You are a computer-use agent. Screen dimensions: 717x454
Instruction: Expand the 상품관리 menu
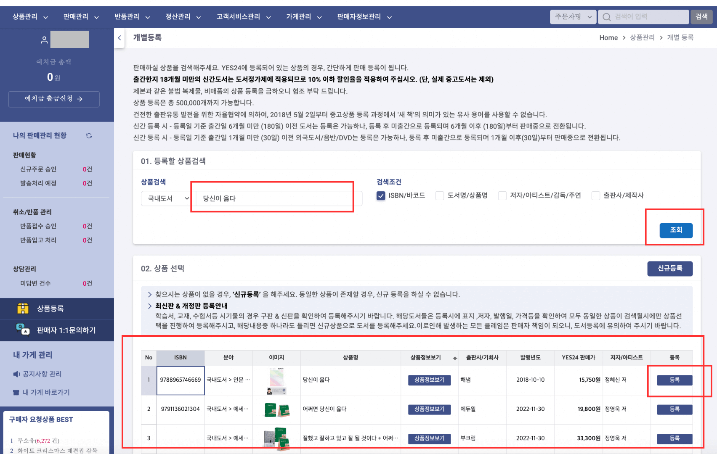coord(30,17)
